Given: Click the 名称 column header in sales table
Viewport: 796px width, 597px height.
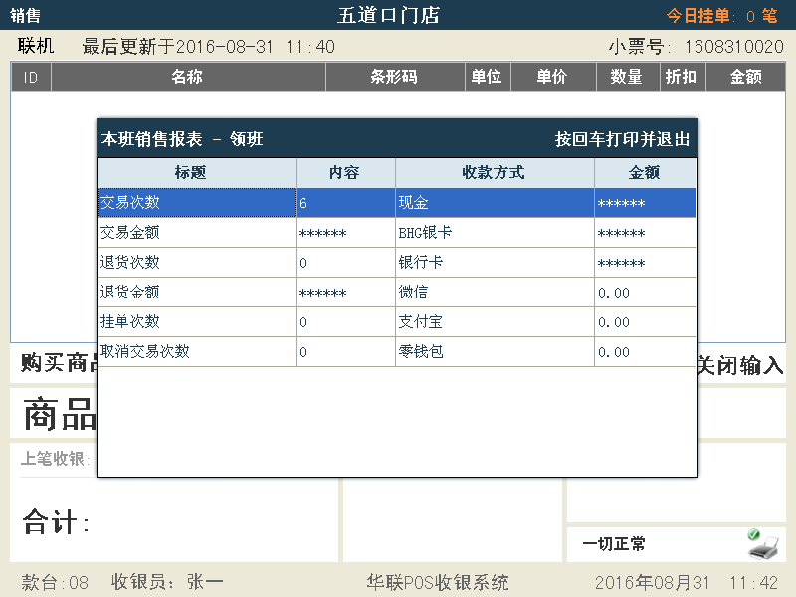Looking at the screenshot, I should pyautogui.click(x=188, y=77).
